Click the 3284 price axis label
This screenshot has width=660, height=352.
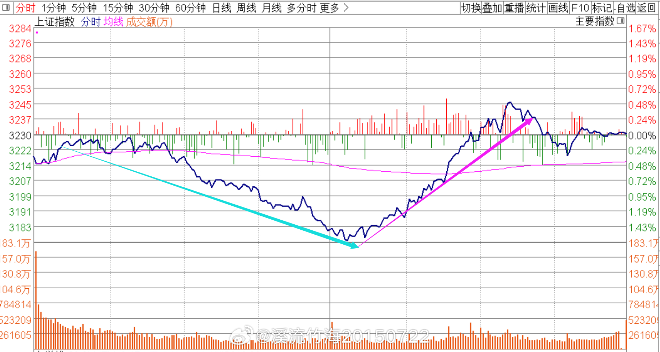click(20, 29)
